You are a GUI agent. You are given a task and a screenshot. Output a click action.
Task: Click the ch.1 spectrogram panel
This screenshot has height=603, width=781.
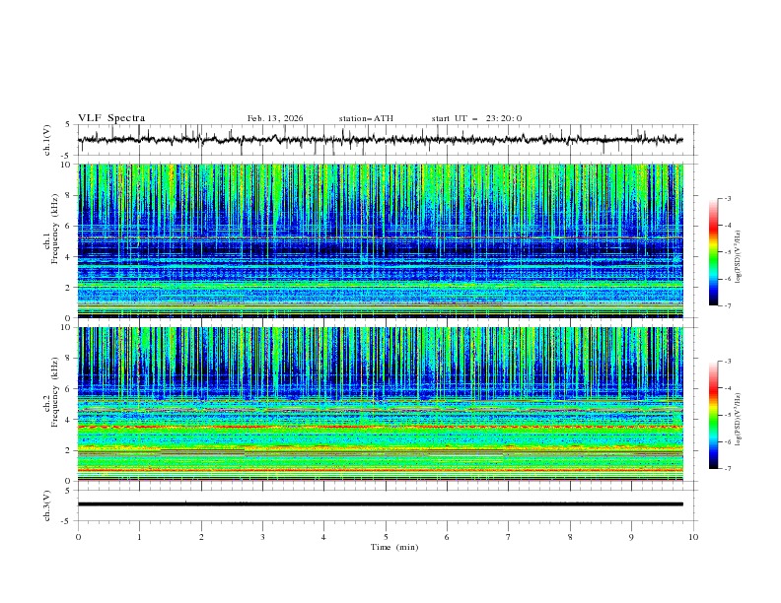coord(380,240)
